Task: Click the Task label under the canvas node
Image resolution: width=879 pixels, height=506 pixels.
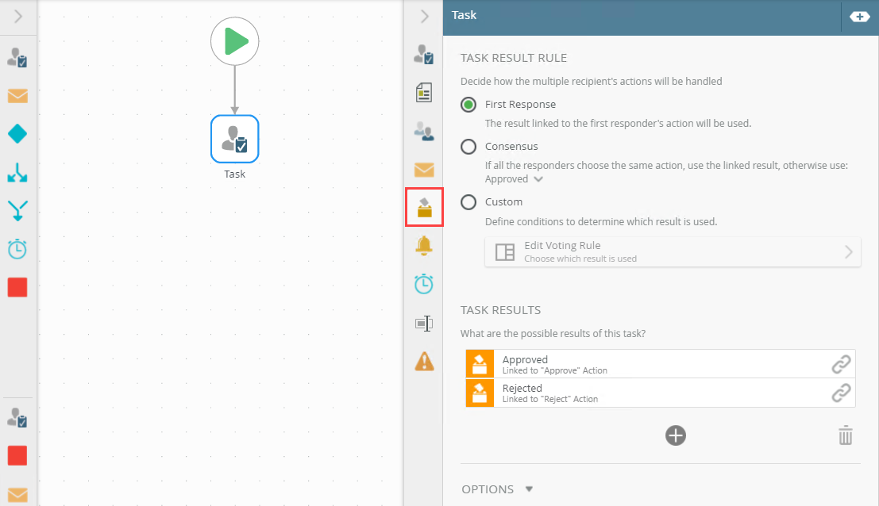Action: tap(235, 174)
